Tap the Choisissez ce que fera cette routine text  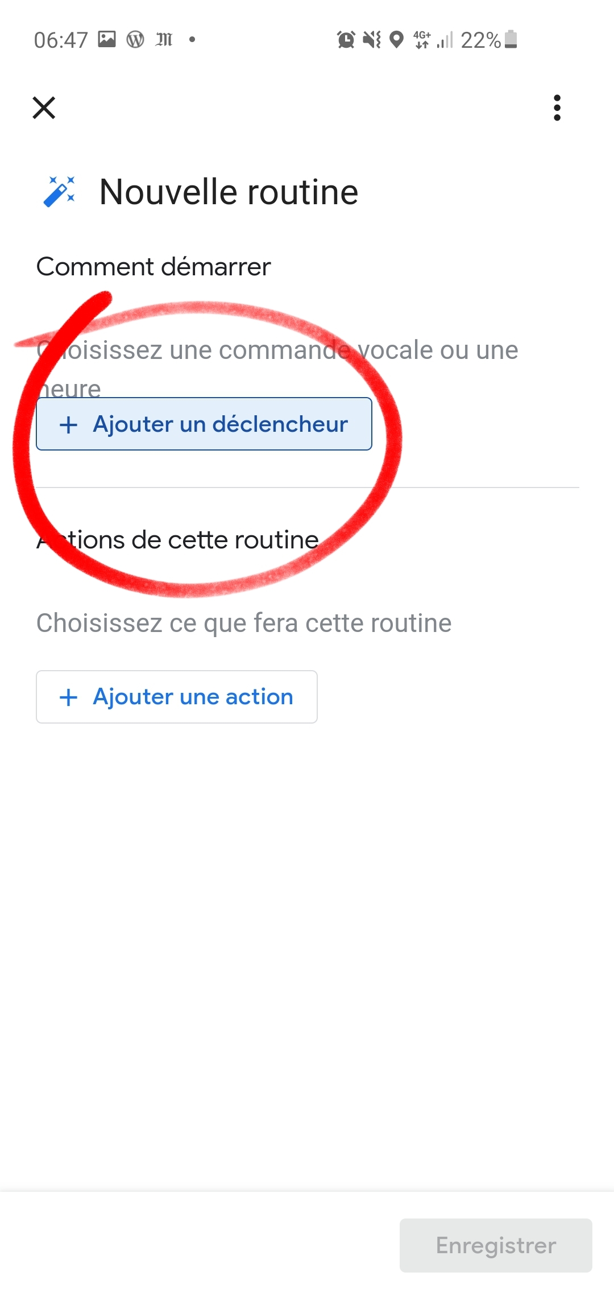244,623
